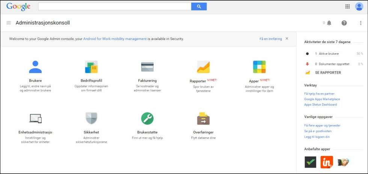The width and height of the screenshot is (368, 174).
Task: Click the Fakturering title text
Action: (x=147, y=80)
